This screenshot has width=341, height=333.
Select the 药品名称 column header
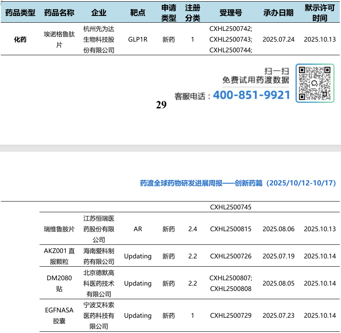pos(59,13)
